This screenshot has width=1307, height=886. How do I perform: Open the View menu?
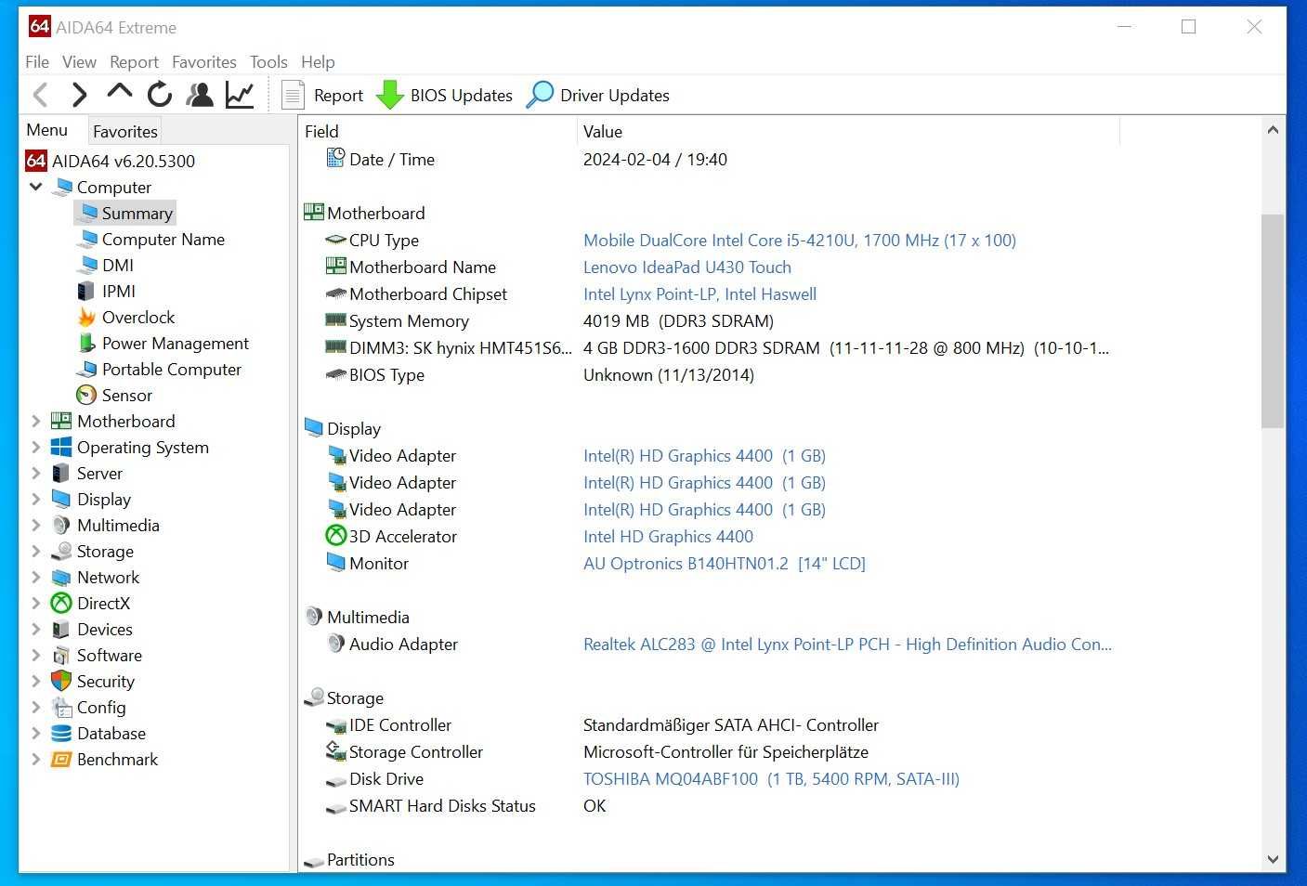pyautogui.click(x=79, y=62)
